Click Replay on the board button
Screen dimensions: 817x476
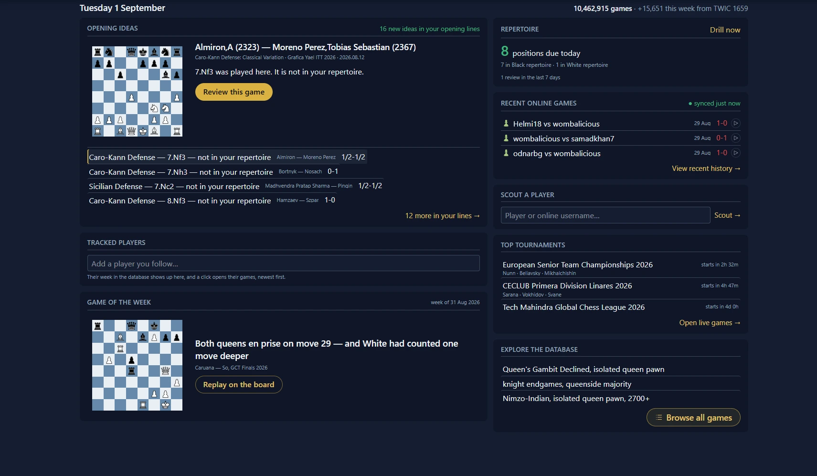tap(239, 385)
